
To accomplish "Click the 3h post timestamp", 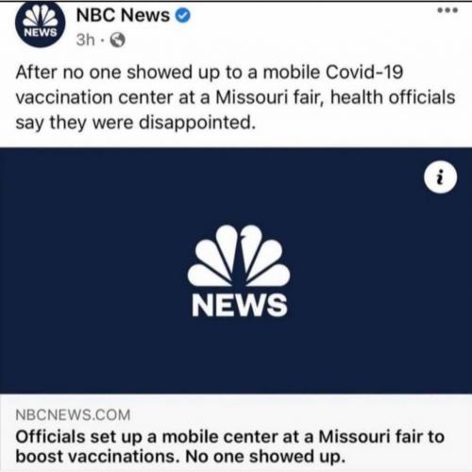I will pos(85,40).
